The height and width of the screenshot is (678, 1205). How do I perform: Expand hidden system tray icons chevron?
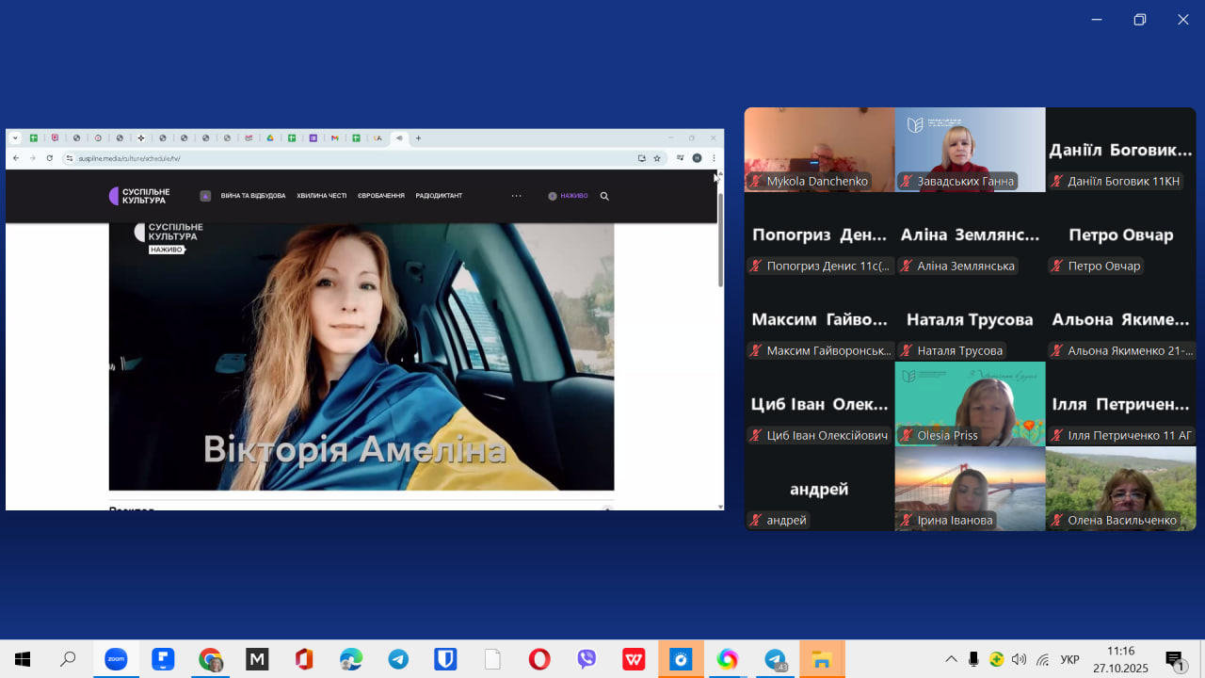click(951, 659)
